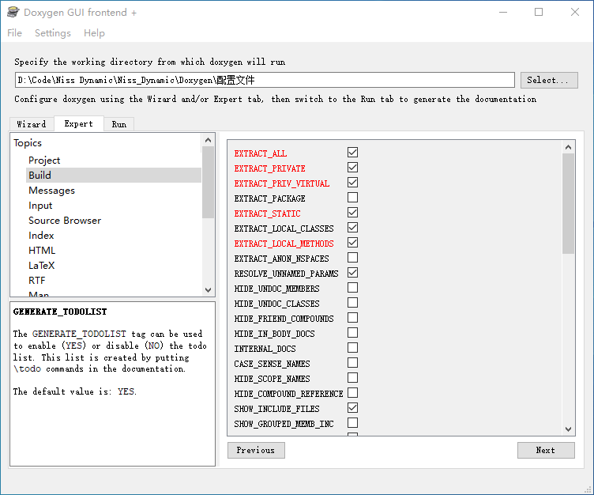Click the EXTRACT_ALL option label
594x495 pixels.
coord(261,153)
